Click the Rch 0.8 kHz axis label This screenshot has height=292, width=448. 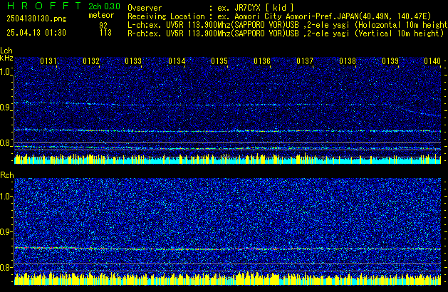6,267
